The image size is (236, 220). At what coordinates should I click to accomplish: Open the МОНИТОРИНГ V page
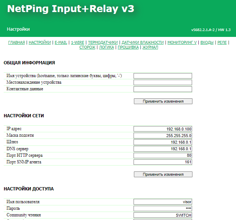pos(182,42)
